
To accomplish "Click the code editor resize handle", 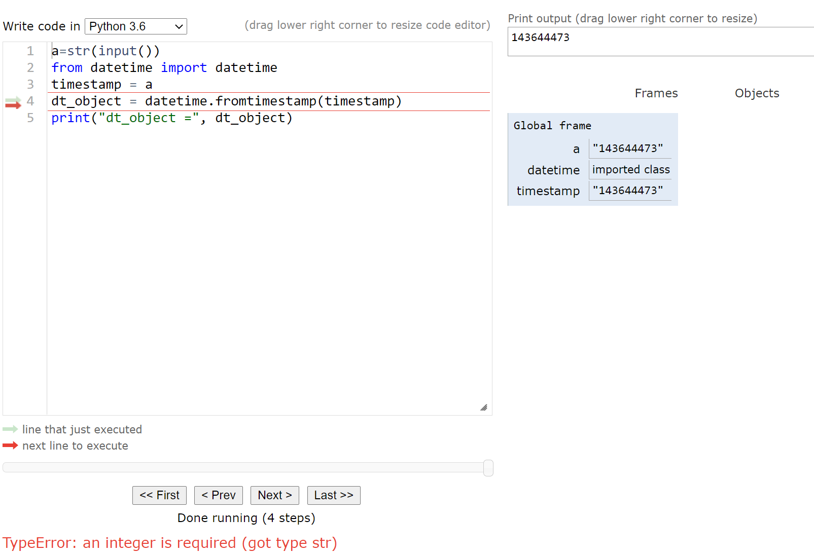I will [x=484, y=408].
